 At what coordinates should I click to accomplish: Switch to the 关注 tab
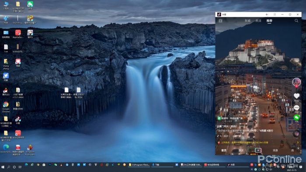258,21
